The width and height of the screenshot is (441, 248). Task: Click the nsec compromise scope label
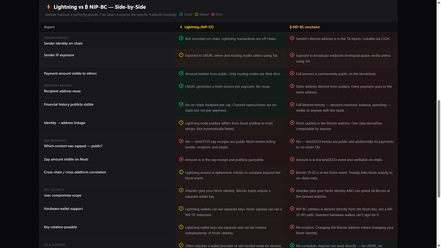[63, 196]
